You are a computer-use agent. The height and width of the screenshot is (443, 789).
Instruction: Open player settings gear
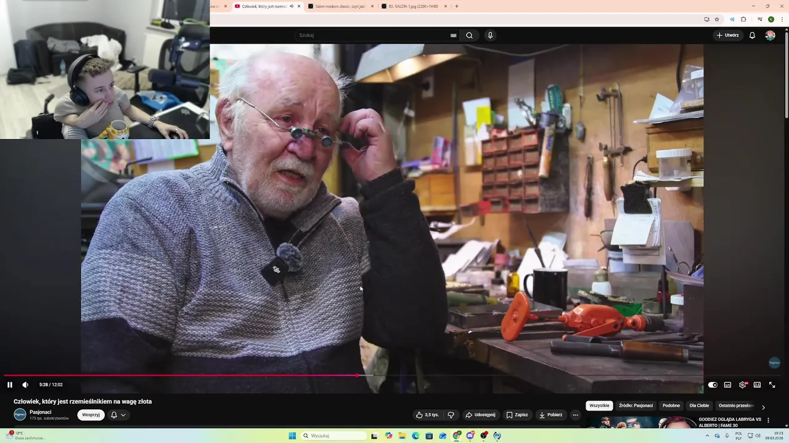(742, 385)
